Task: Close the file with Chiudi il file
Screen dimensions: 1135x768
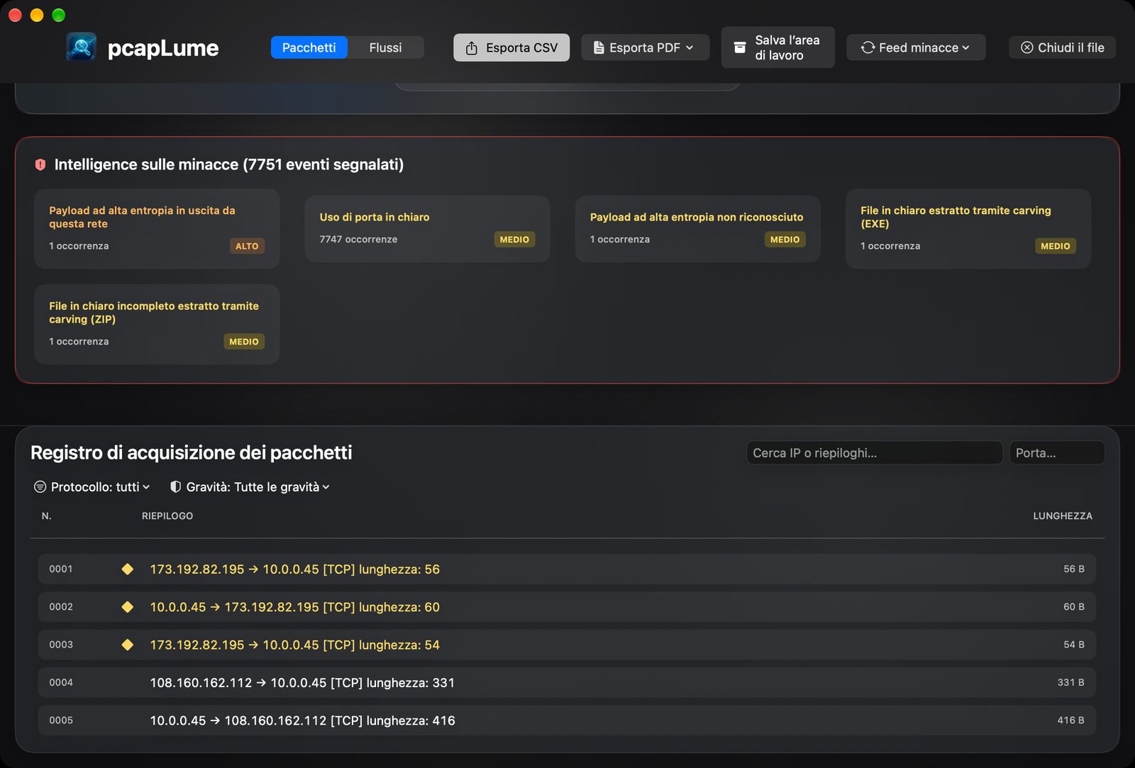Action: (1063, 48)
